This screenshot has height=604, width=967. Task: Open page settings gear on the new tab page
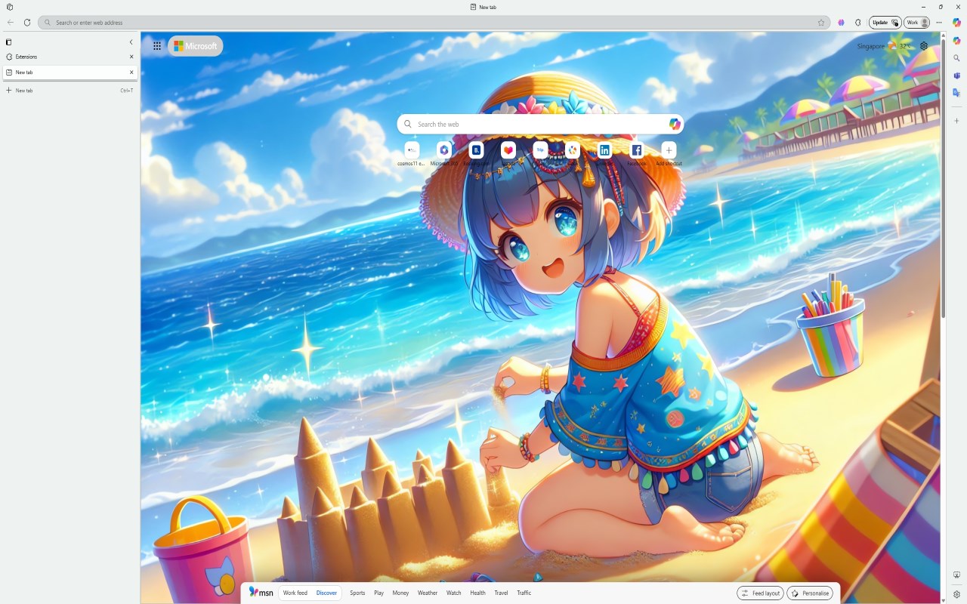tap(923, 46)
